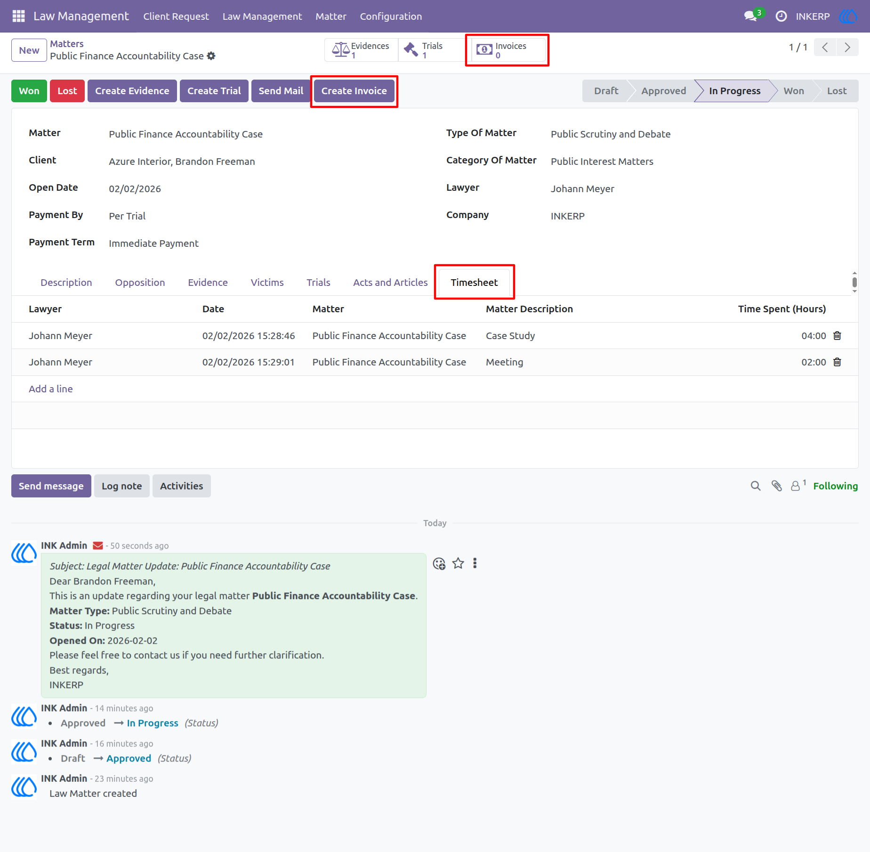Screen dimensions: 870x852
Task: Set status to Won in statusbar
Action: coord(794,91)
